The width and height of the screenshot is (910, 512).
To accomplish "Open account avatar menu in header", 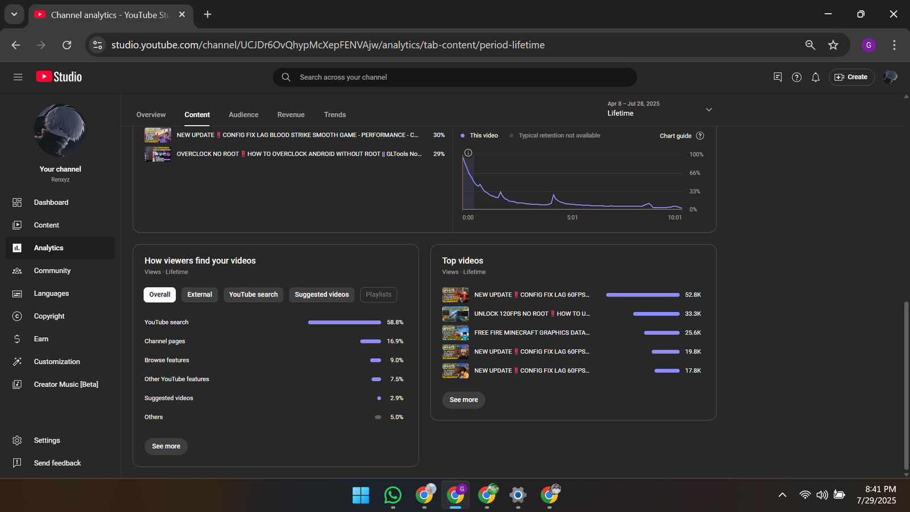I will pos(890,77).
